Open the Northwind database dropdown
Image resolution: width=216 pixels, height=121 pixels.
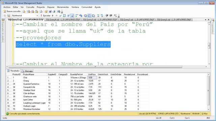(x=37, y=16)
